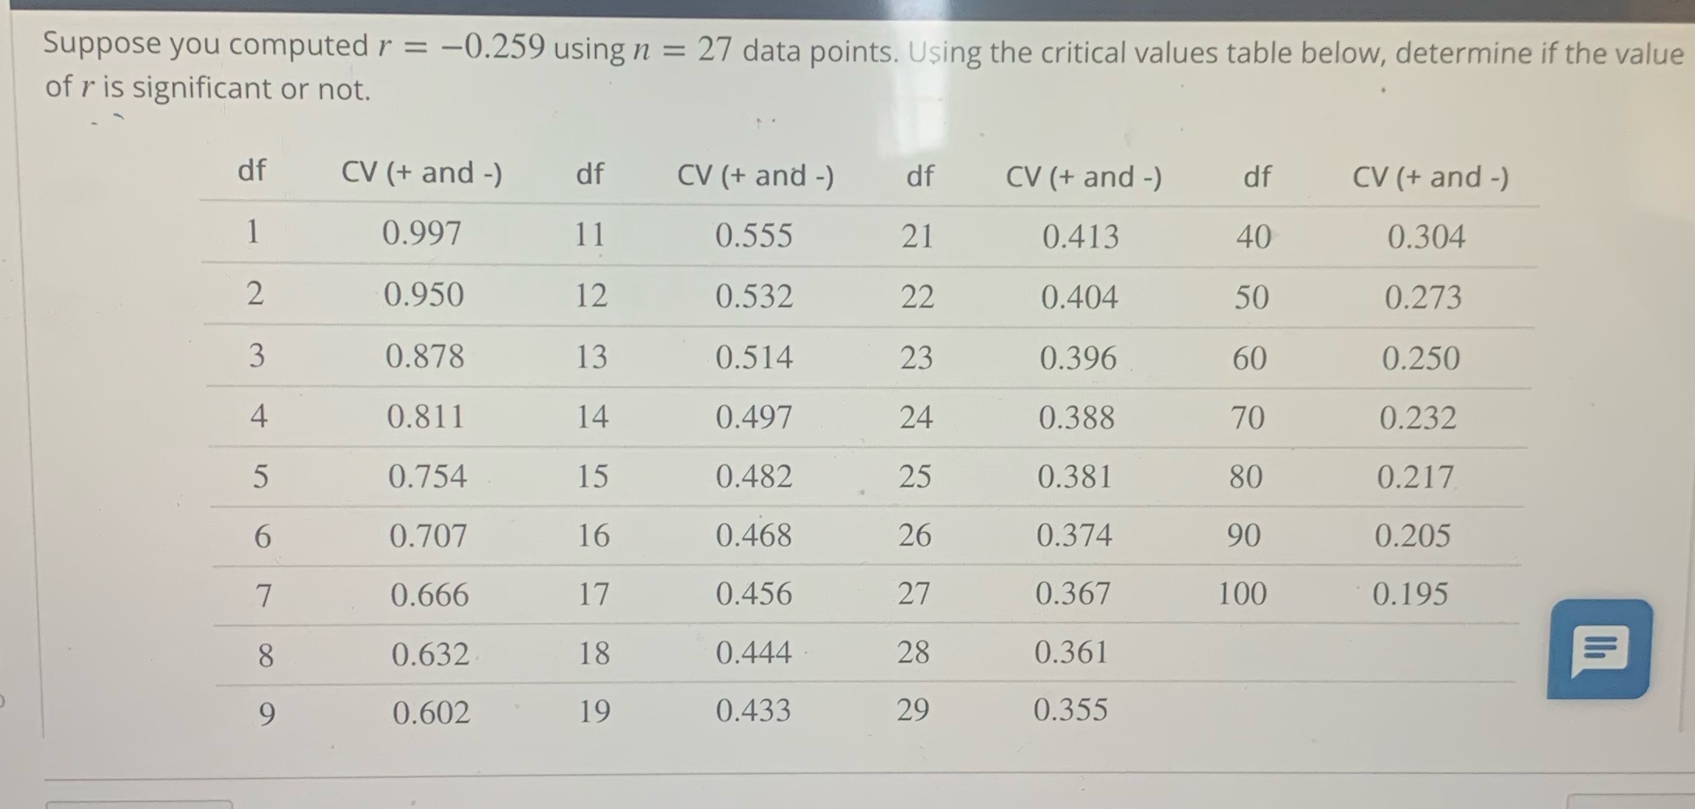This screenshot has height=809, width=1695.
Task: Select the df 9 row value 0.602
Action: [x=429, y=712]
